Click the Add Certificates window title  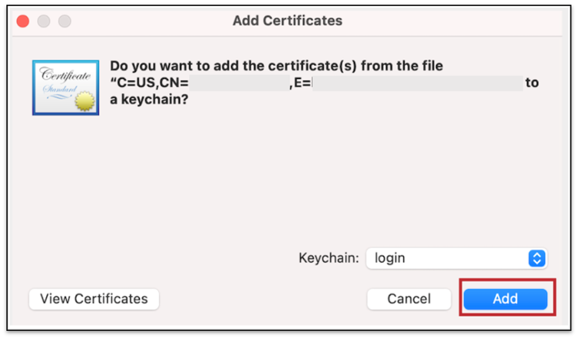pyautogui.click(x=288, y=21)
